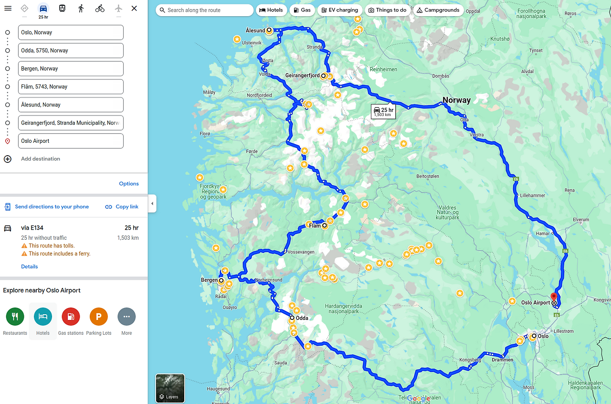The image size is (611, 404).
Task: Open the hamburger main menu
Action: point(8,8)
